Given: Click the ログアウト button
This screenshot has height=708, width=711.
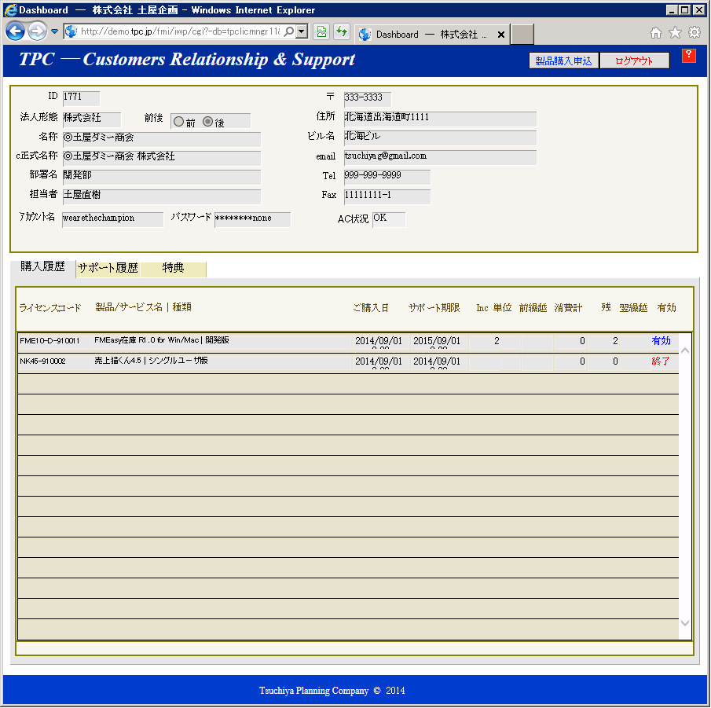Looking at the screenshot, I should pos(634,61).
